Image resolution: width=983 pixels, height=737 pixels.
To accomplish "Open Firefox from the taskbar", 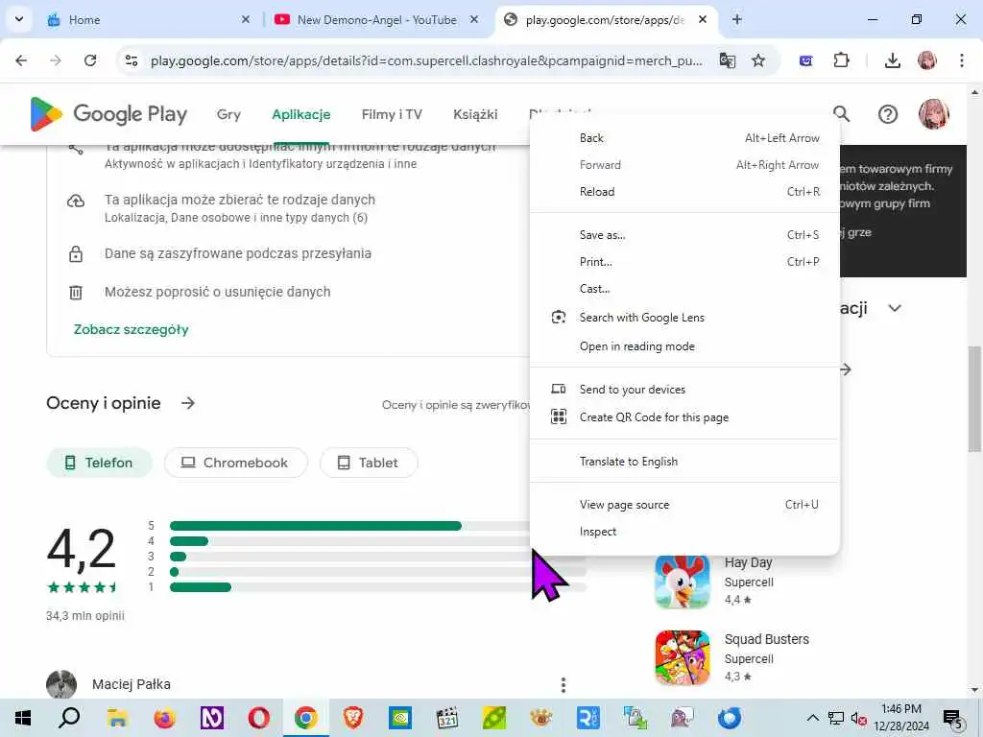I will click(164, 718).
